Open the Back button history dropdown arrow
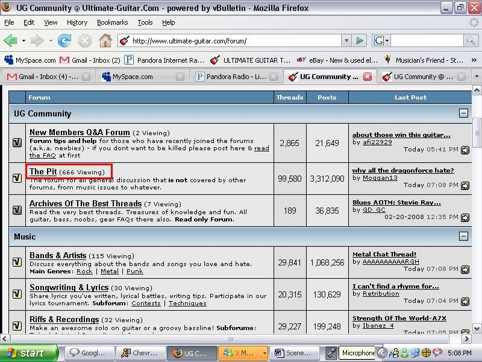Image resolution: width=482 pixels, height=362 pixels. [x=23, y=40]
